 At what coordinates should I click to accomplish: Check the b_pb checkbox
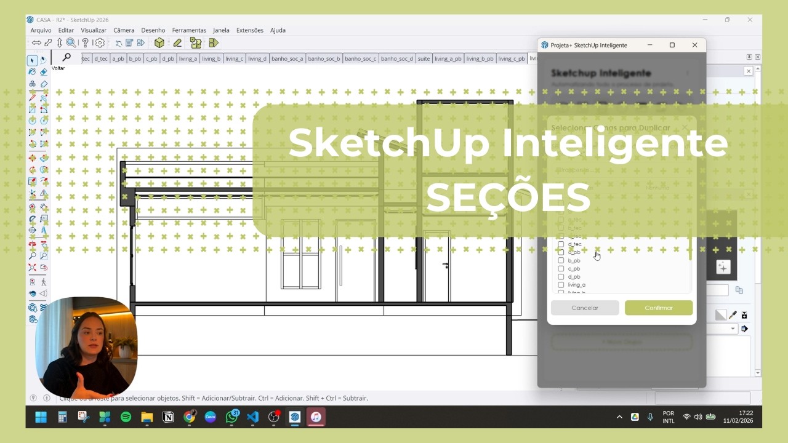pos(561,260)
